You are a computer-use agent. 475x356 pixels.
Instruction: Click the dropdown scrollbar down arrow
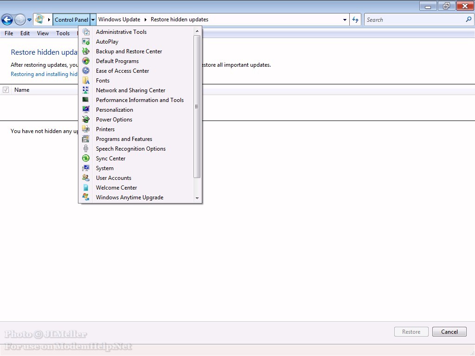coord(197,198)
